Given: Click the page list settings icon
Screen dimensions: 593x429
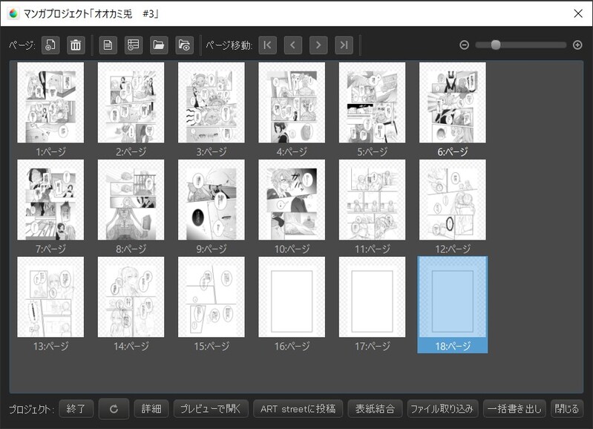Looking at the screenshot, I should (x=133, y=45).
